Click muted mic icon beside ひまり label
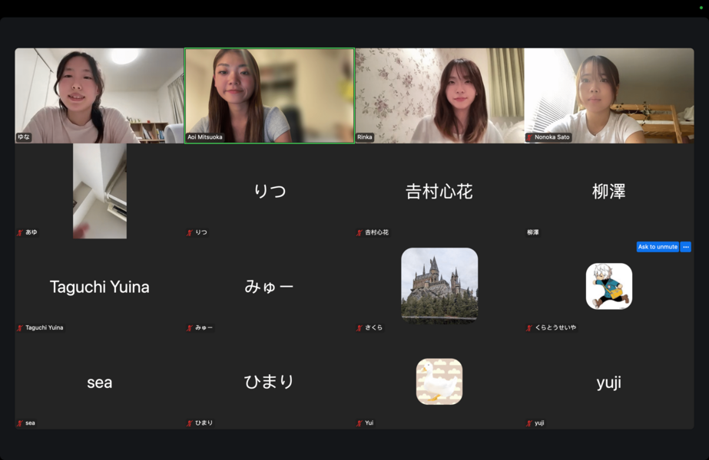The height and width of the screenshot is (460, 709). [191, 422]
